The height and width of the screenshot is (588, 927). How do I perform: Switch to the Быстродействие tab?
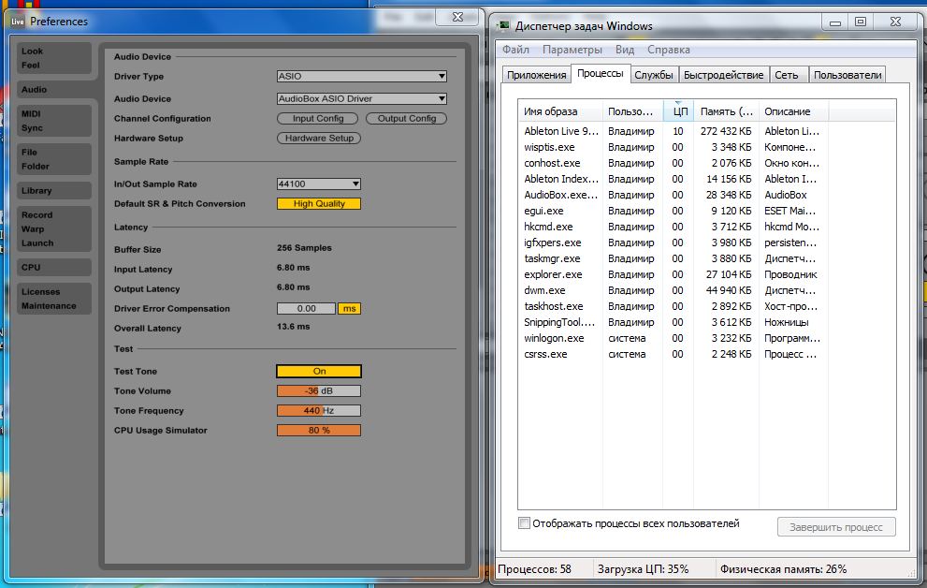724,75
